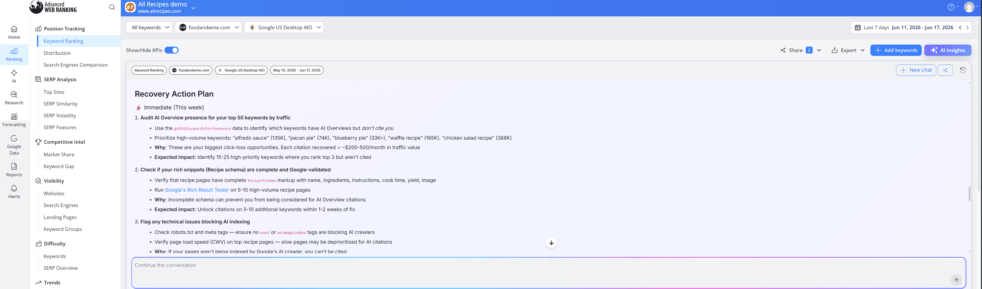Viewport: 982px width, 289px height.
Task: Select Distribution in the sidebar
Action: click(x=57, y=53)
